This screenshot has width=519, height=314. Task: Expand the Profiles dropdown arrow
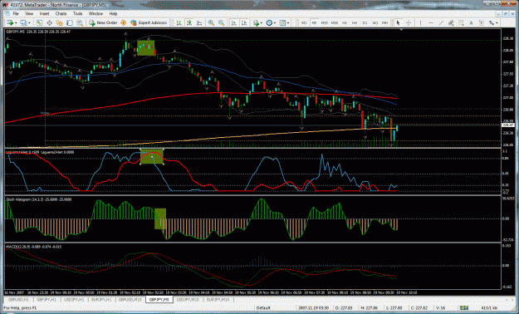pos(29,23)
